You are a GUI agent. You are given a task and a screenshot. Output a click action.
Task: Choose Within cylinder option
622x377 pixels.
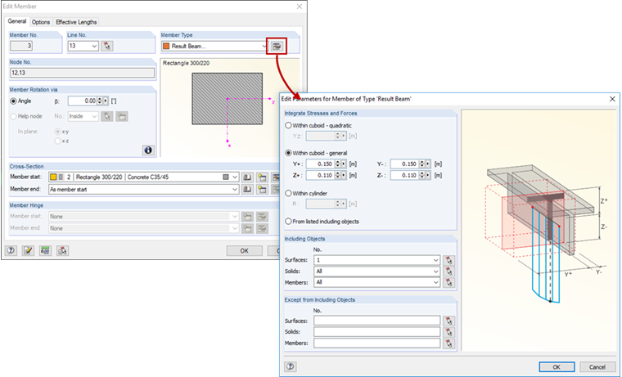288,194
